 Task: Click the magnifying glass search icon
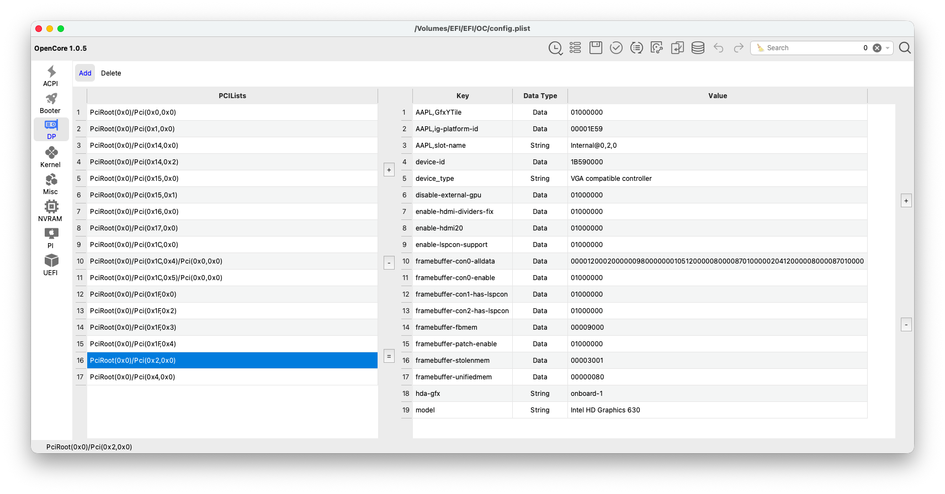905,48
